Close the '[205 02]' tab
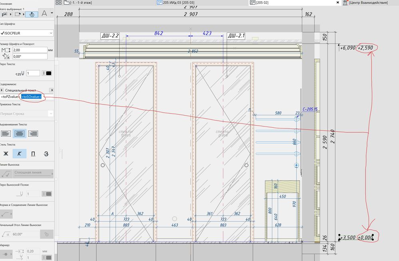The image size is (399, 261). click(338, 2)
